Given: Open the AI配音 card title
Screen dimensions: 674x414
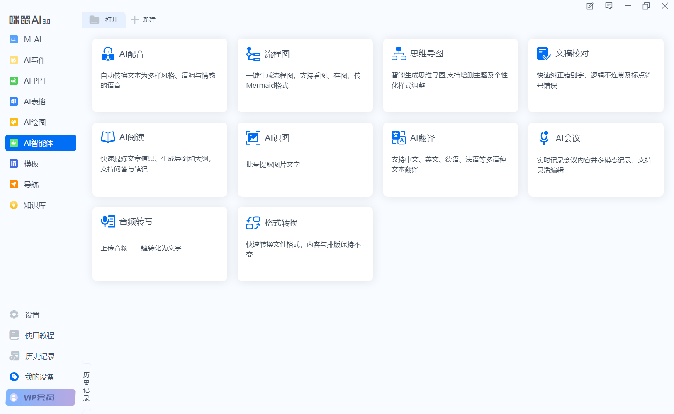Looking at the screenshot, I should point(131,54).
